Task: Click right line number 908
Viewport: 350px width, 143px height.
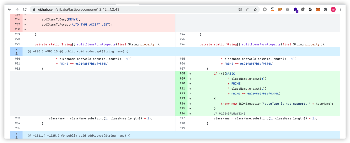Action: click(182, 74)
